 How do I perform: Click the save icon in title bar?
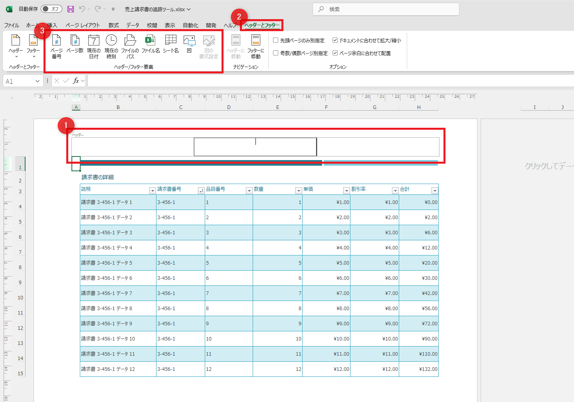(71, 9)
